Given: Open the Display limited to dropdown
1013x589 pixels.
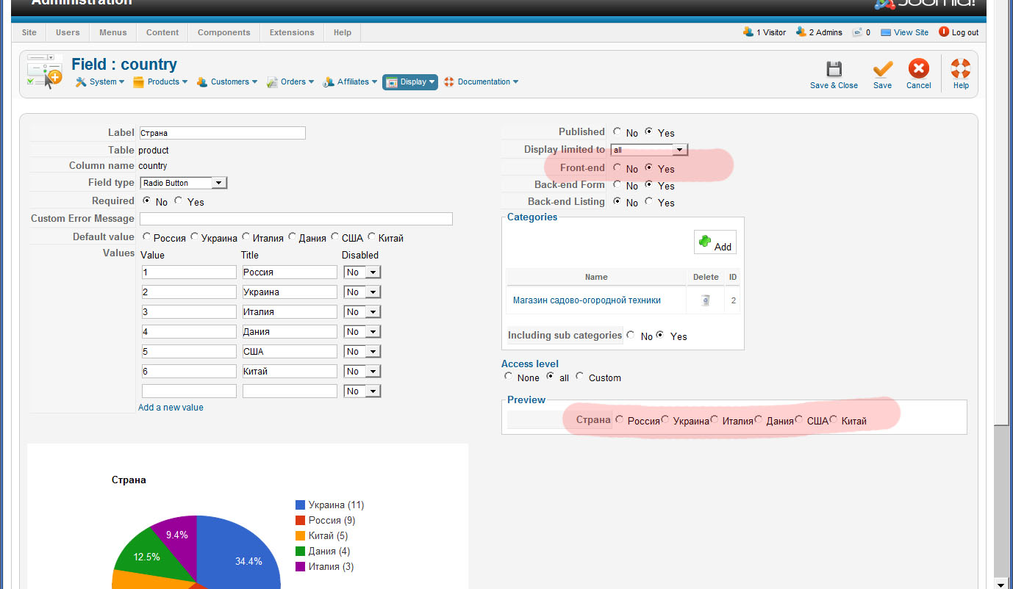Looking at the screenshot, I should [x=649, y=150].
